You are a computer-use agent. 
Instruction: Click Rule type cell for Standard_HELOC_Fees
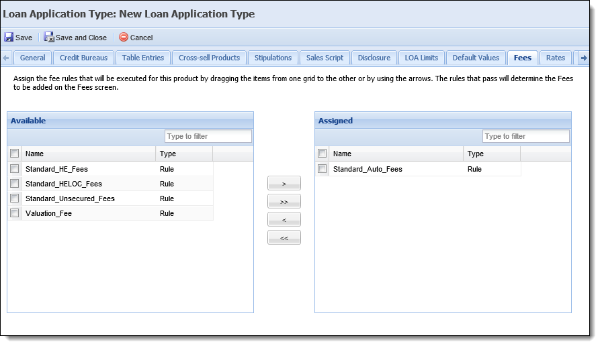167,184
